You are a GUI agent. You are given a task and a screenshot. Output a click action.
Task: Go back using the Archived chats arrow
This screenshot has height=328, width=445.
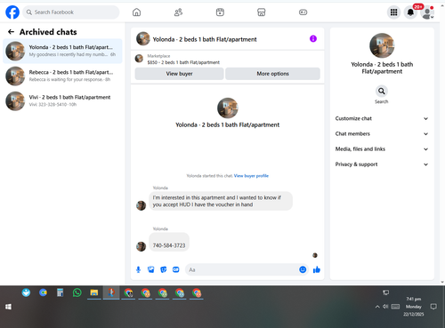click(11, 32)
